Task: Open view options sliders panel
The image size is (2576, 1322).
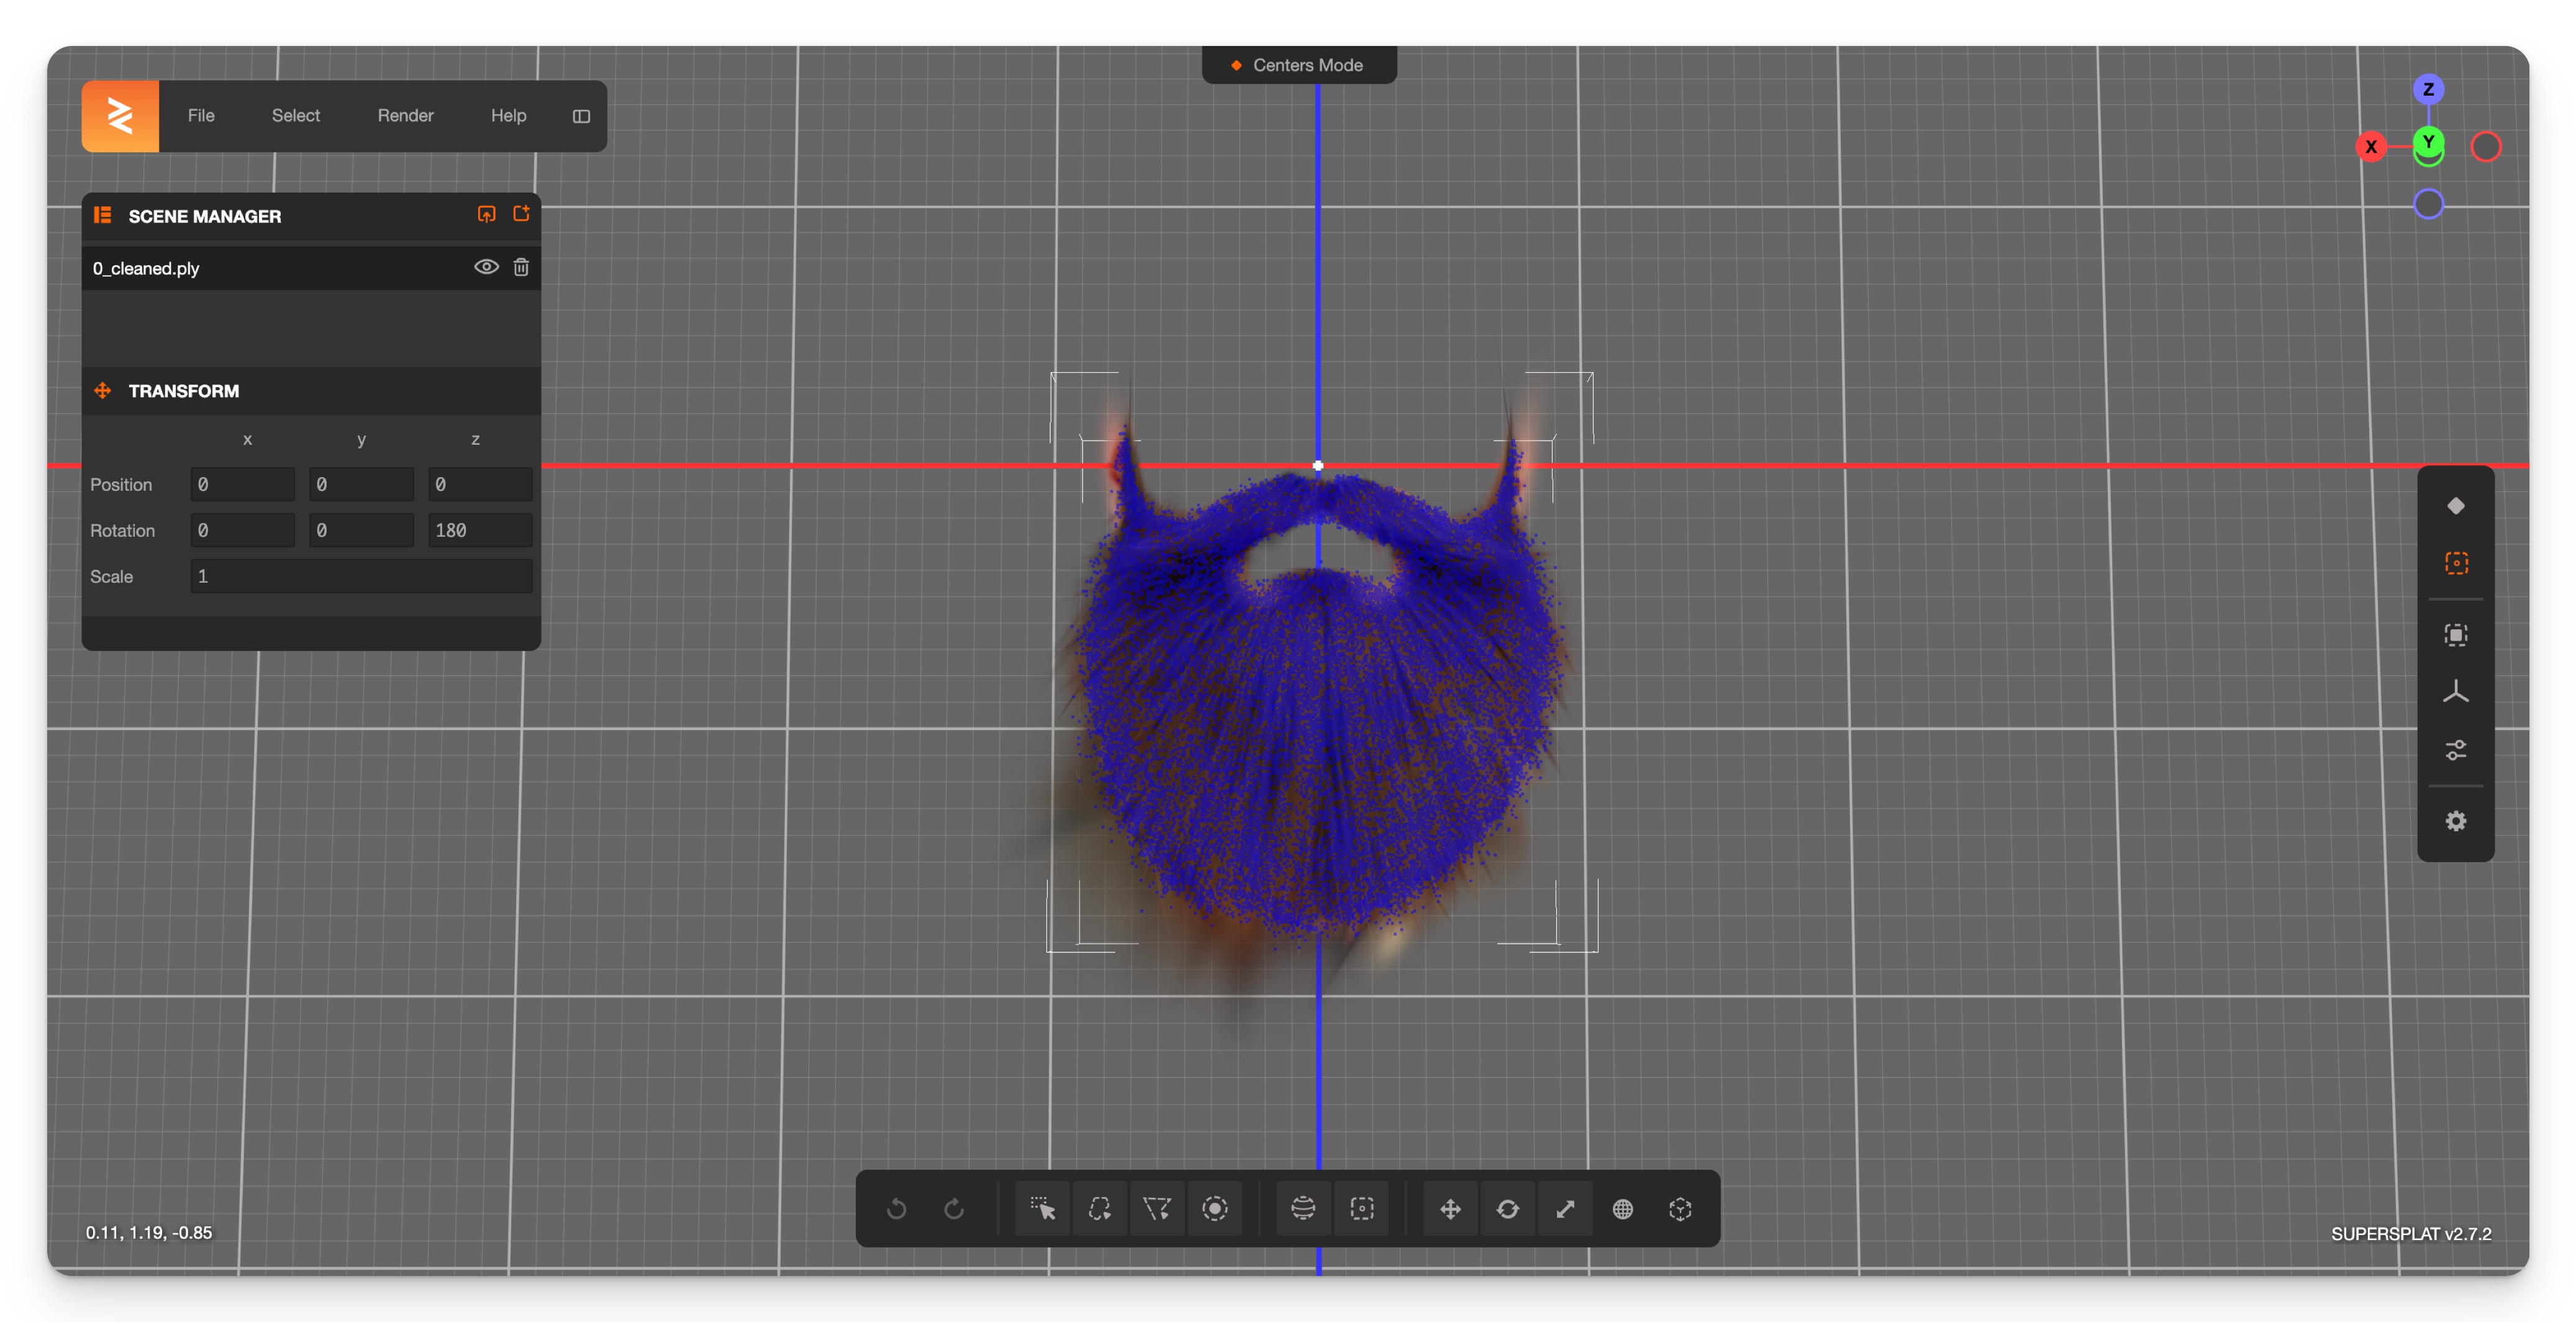Action: point(2455,750)
